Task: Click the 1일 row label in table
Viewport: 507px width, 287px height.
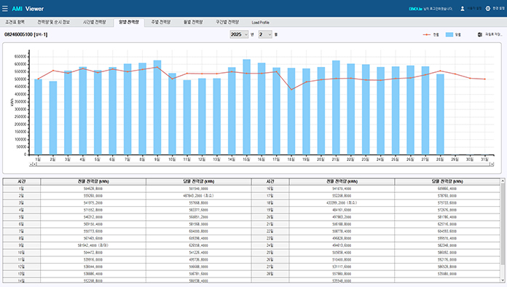Action: [21, 189]
